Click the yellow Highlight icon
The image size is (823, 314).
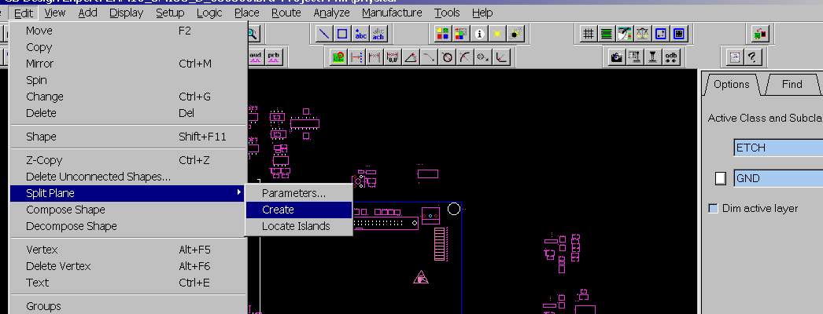point(497,34)
